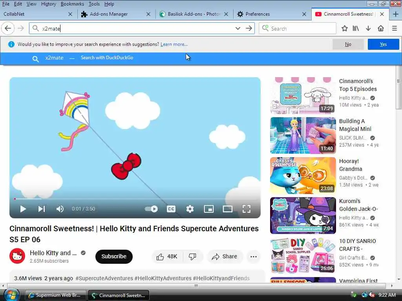Click the Share button
Viewport: 402px width, 301px height.
click(x=225, y=256)
